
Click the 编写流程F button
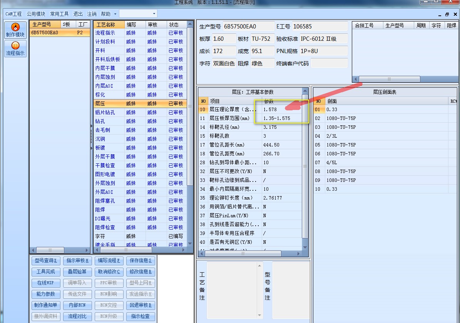click(x=109, y=261)
